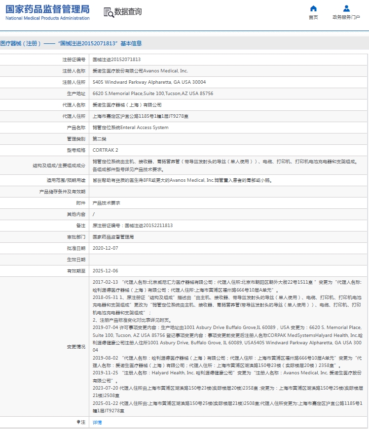
Task: Click the 数据查询 heading text
Action: coord(128,11)
